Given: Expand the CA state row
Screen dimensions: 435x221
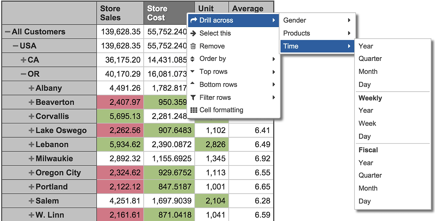Looking at the screenshot, I should 23,60.
